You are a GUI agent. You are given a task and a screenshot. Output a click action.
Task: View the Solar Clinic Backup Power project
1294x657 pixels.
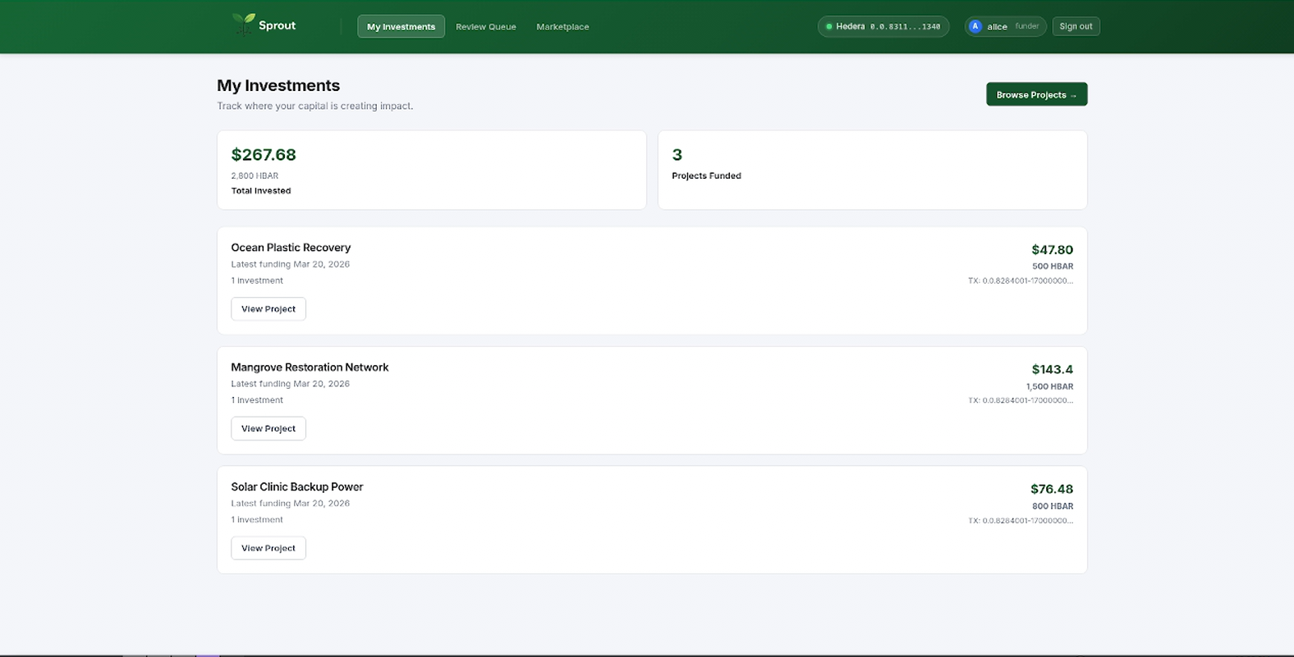pyautogui.click(x=268, y=548)
